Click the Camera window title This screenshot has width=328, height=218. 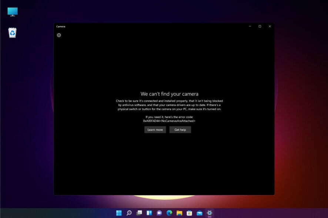coord(61,26)
